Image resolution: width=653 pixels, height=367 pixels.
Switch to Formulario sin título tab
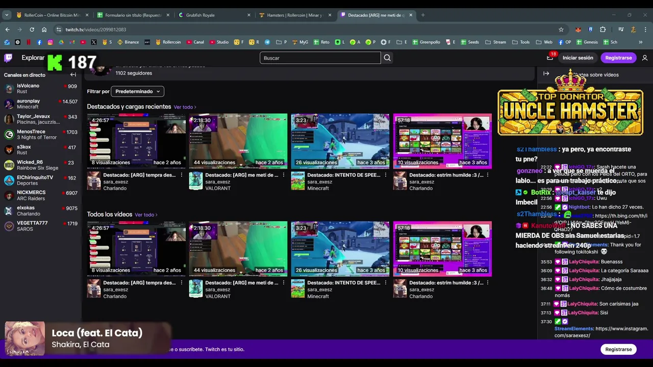click(x=134, y=15)
